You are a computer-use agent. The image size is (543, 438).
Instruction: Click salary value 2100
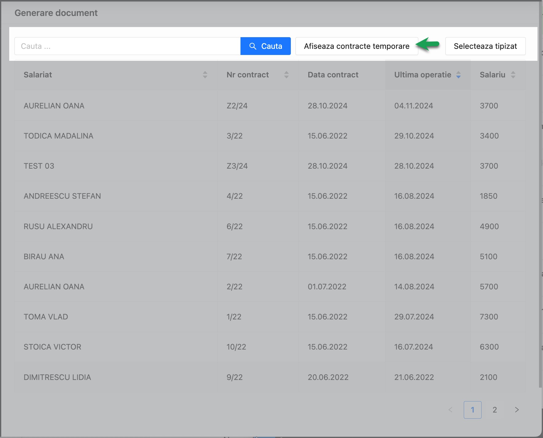489,377
